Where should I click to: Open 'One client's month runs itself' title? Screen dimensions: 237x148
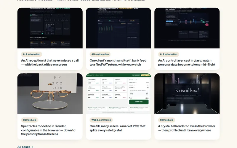[118, 62]
